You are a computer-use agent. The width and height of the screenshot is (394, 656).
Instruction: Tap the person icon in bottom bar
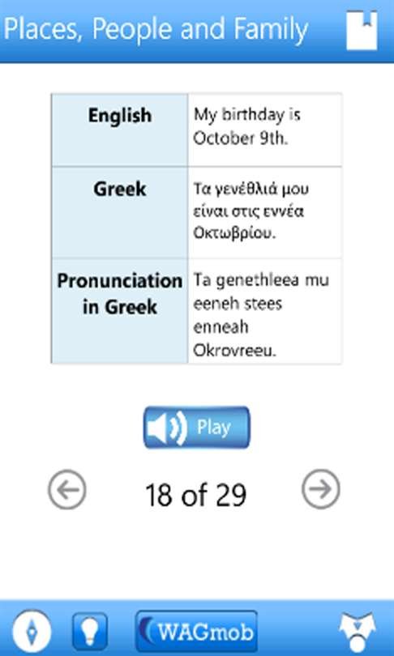(x=357, y=633)
